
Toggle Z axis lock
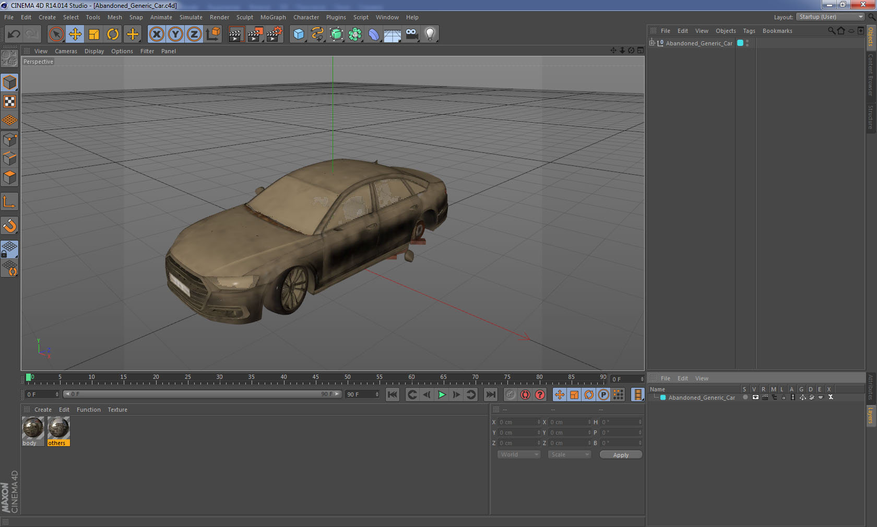coord(194,34)
